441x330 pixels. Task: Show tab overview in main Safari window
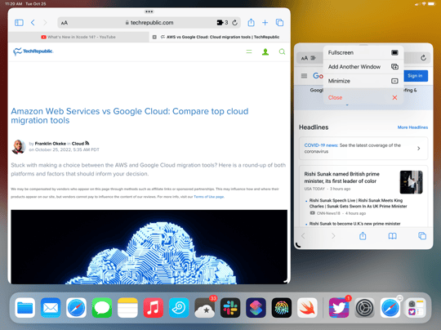pyautogui.click(x=279, y=23)
